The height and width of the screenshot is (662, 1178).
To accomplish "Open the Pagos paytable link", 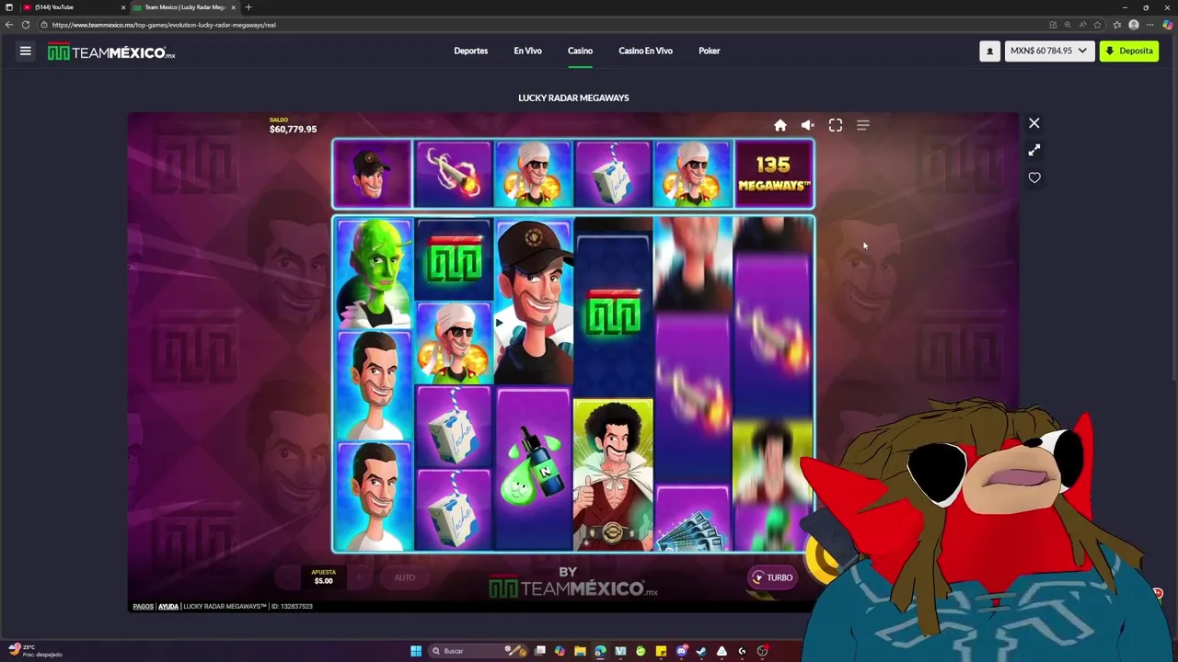I will point(143,607).
